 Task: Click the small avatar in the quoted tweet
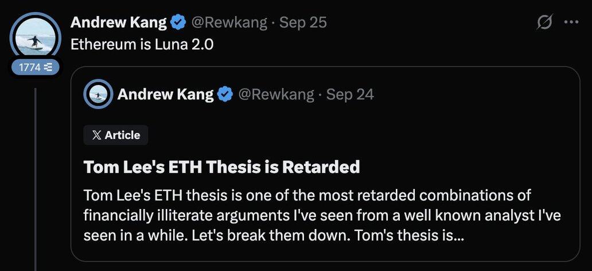[98, 94]
